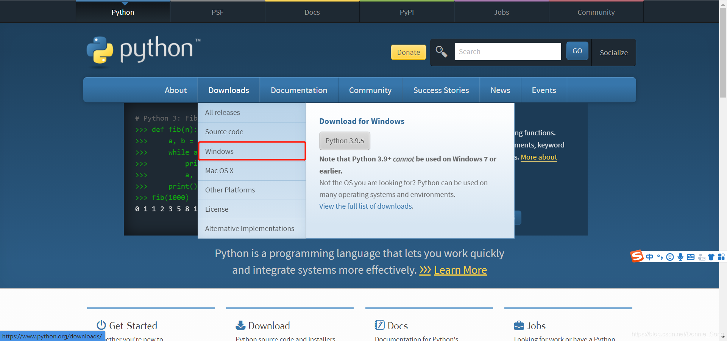Screen dimensions: 727x341
Task: Open the Documentation navigation menu
Action: (x=299, y=90)
